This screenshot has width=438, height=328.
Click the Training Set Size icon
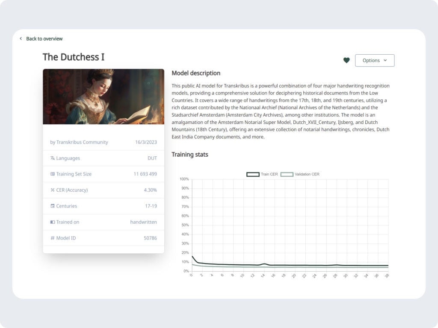(x=53, y=174)
